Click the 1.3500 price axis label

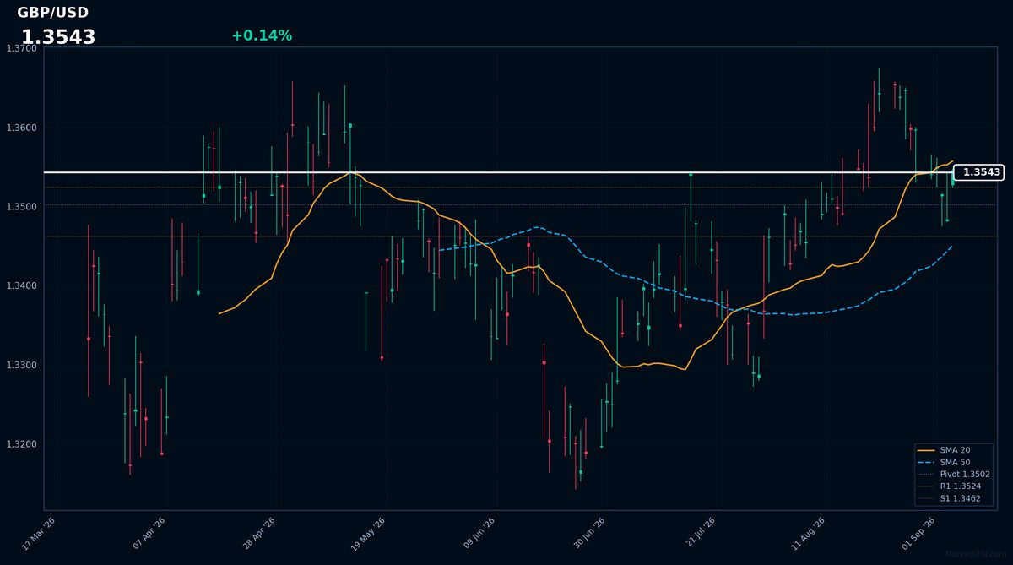(21, 207)
